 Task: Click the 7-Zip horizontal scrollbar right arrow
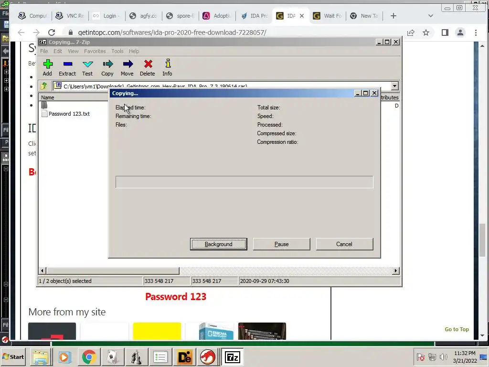396,270
